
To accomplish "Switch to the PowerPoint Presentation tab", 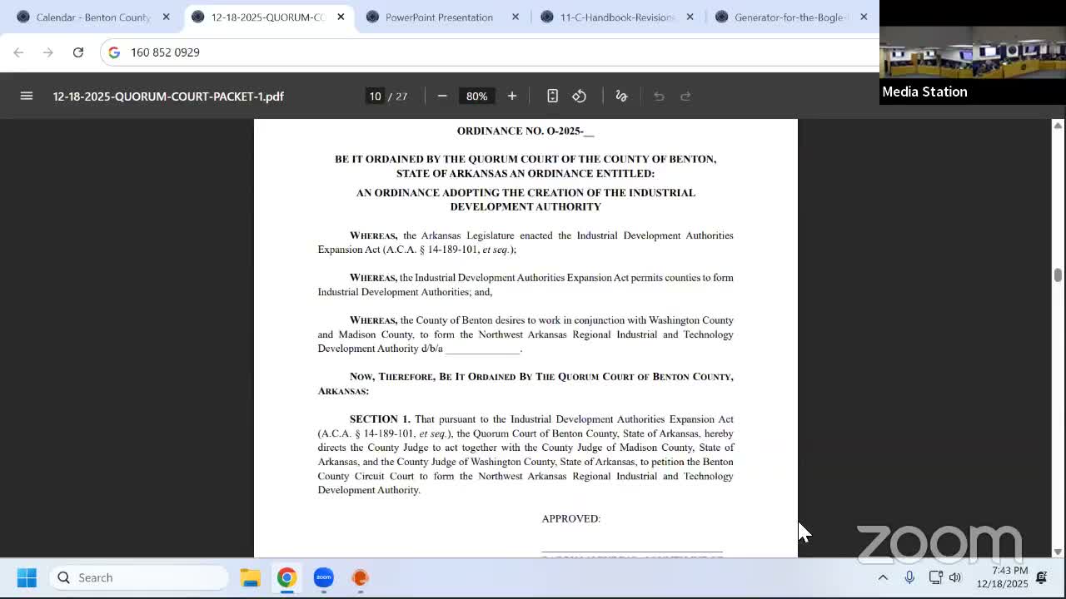I will pos(439,17).
